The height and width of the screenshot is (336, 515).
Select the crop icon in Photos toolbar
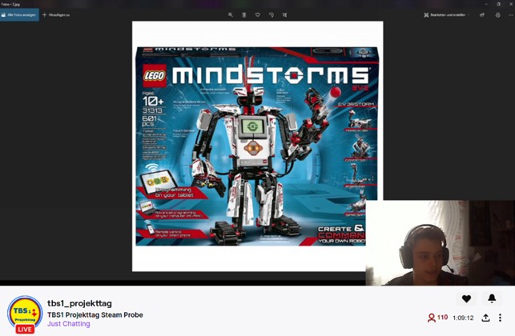tap(285, 14)
